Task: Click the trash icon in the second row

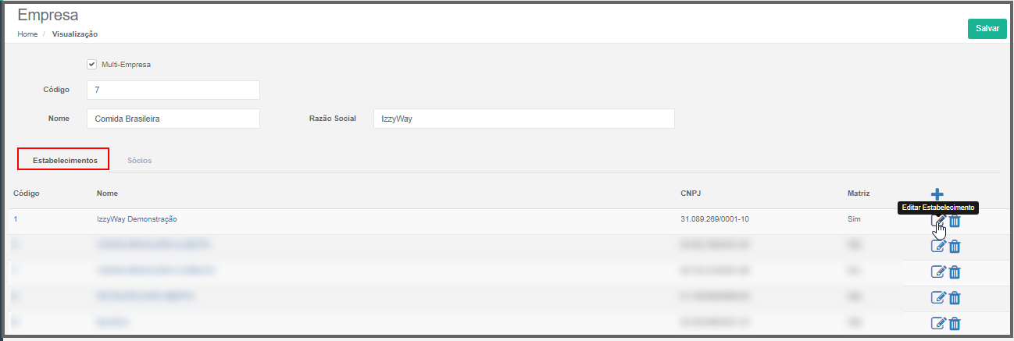Action: click(x=955, y=246)
